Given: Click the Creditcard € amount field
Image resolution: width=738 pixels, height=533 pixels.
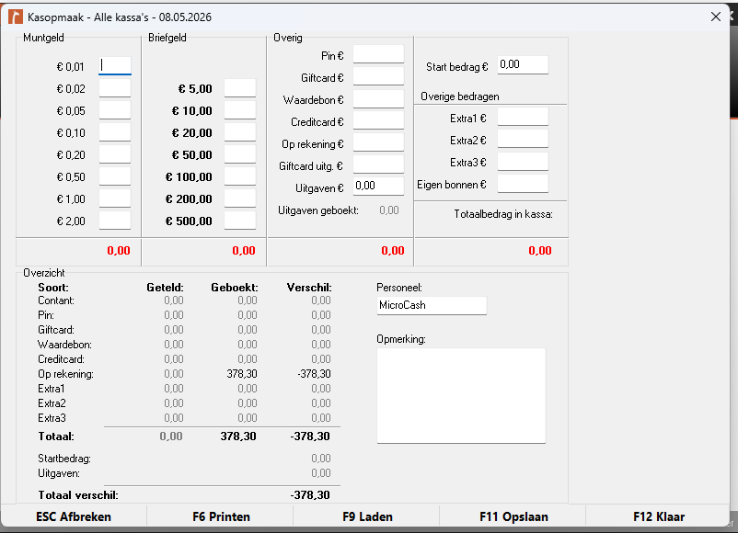Looking at the screenshot, I should (378, 120).
